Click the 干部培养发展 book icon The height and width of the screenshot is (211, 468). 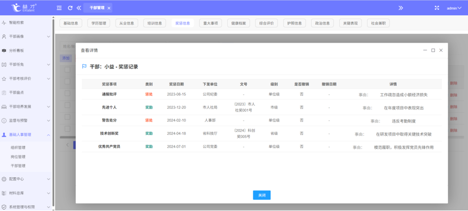[4, 106]
